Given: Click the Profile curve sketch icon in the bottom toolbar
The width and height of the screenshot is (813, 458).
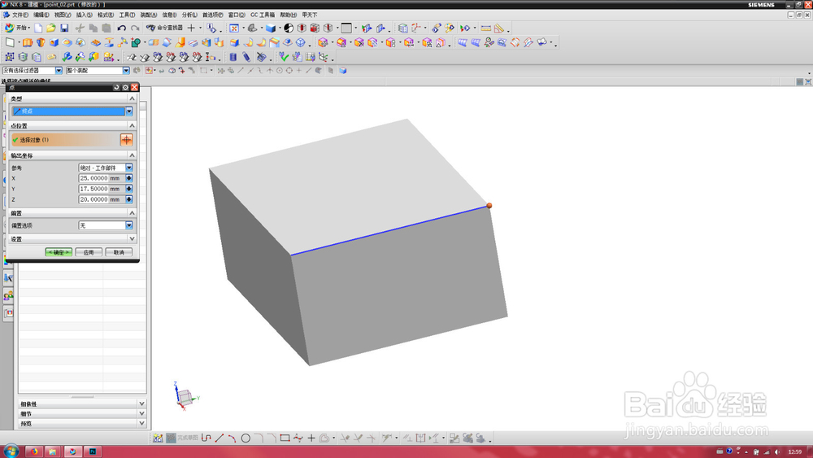Looking at the screenshot, I should [206, 438].
